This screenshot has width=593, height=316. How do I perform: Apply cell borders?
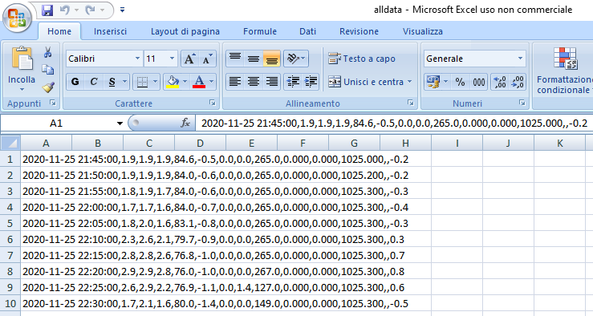(x=142, y=82)
